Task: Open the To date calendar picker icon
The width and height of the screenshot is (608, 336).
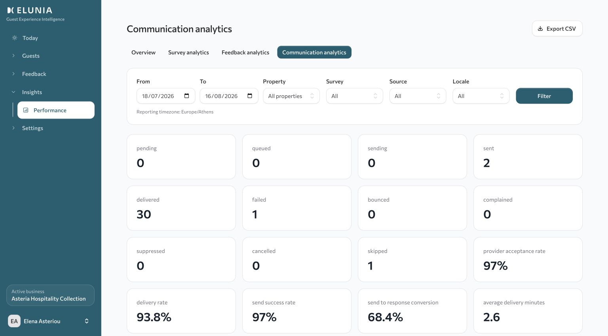Action: (250, 96)
